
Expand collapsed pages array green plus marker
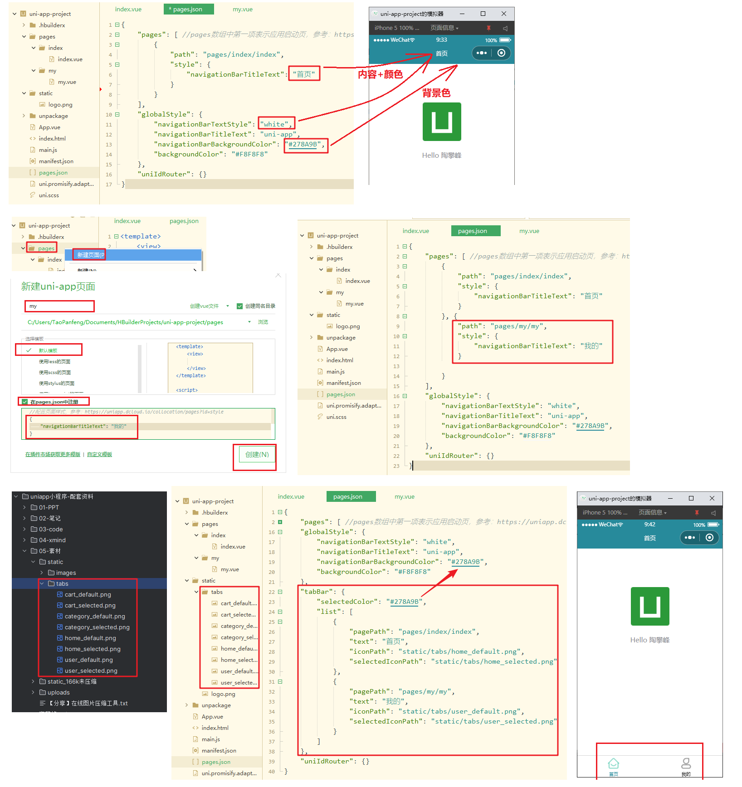(280, 522)
